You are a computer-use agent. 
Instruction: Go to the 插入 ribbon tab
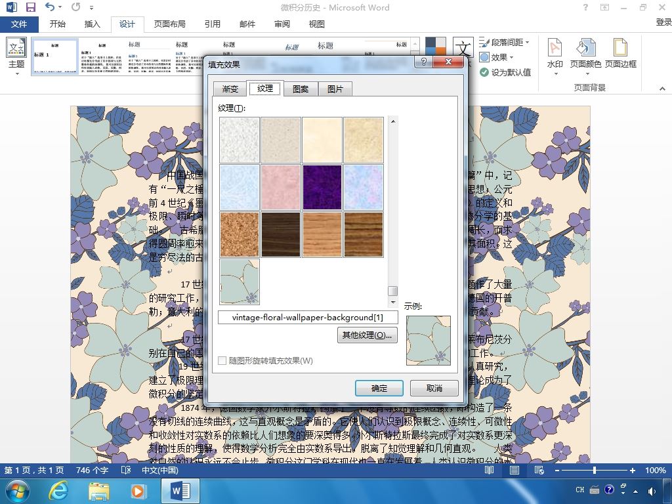click(x=92, y=24)
